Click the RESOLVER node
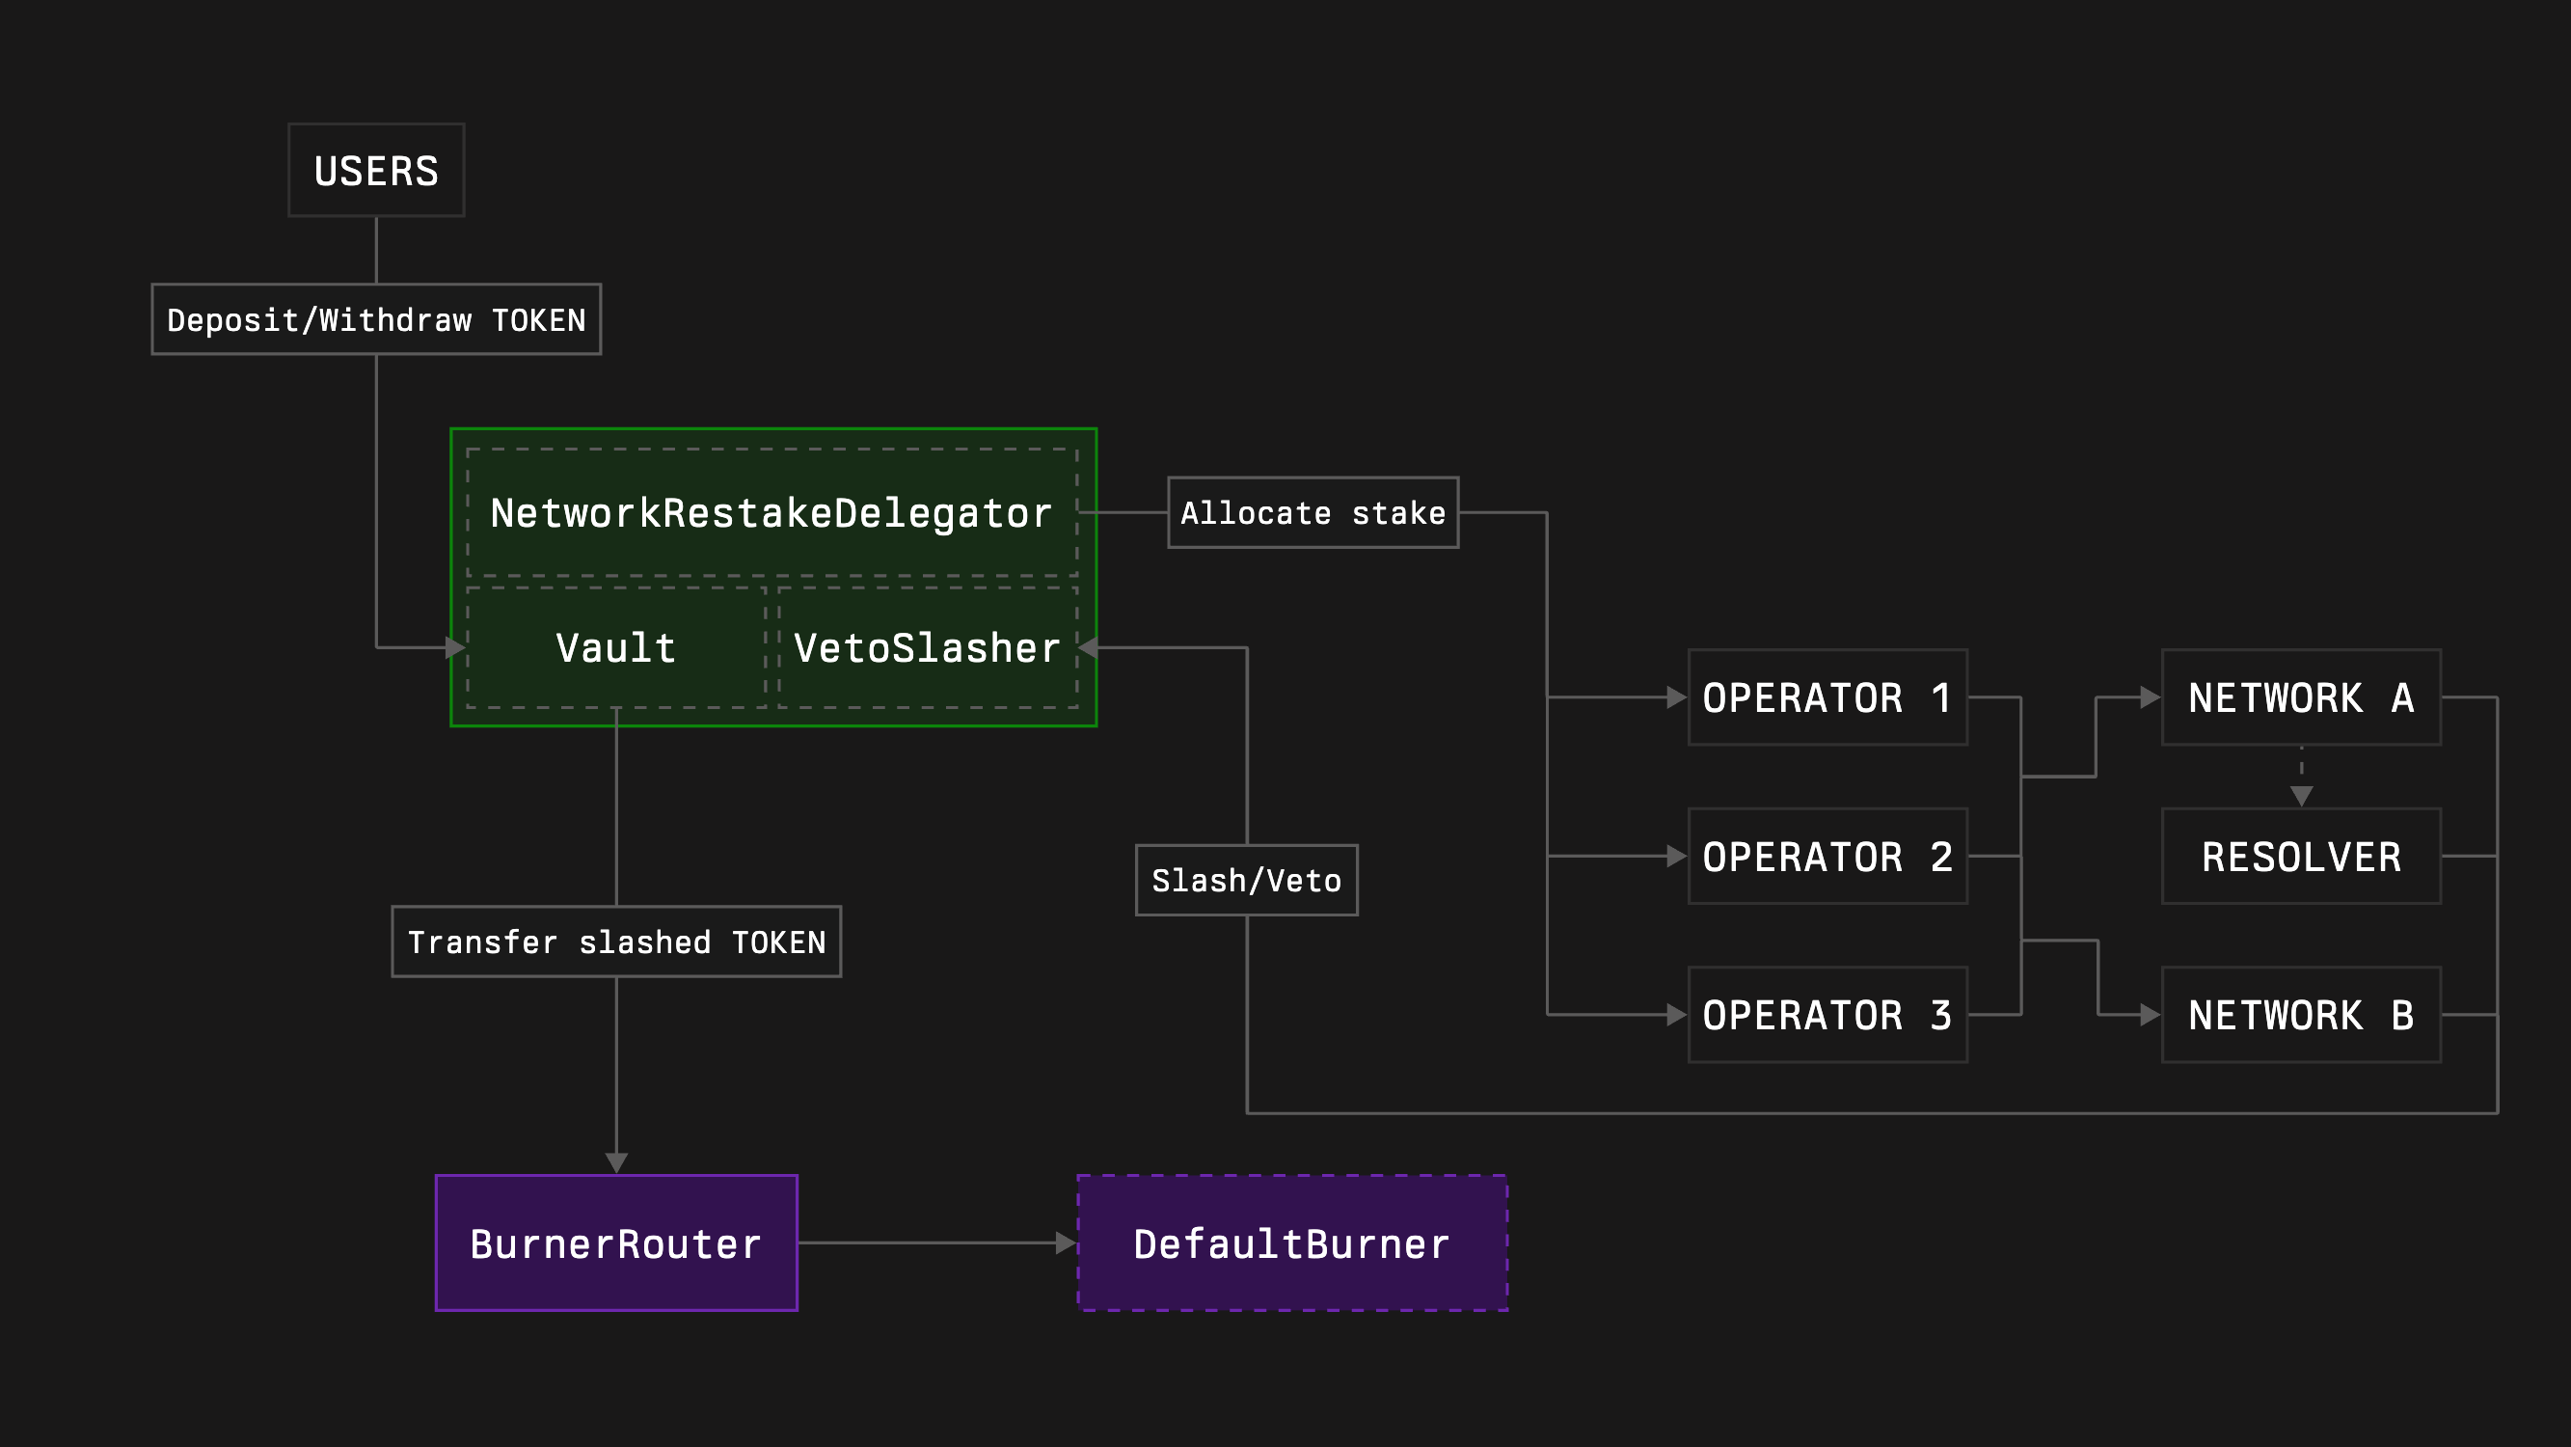 point(2301,856)
